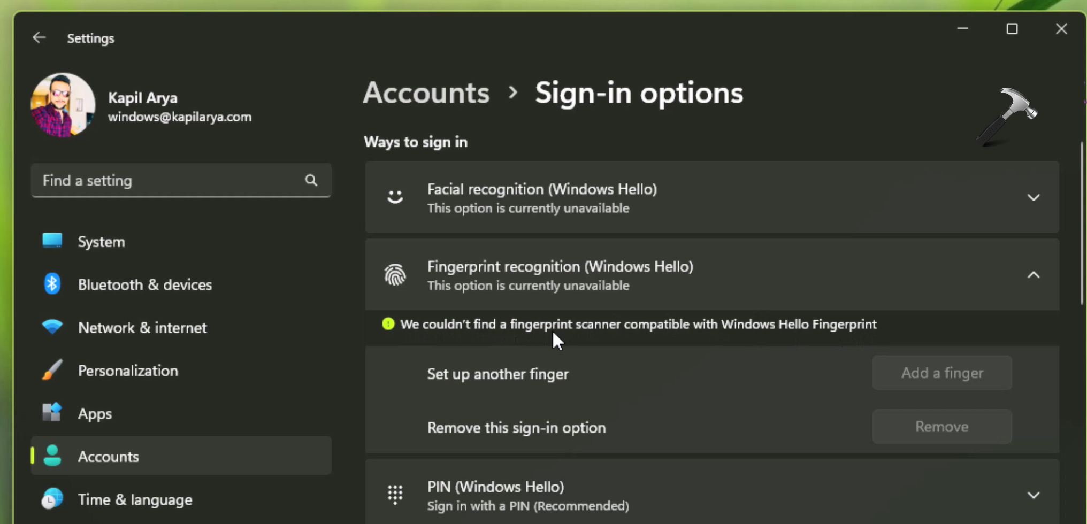Click the facial recognition smiley icon
This screenshot has height=524, width=1087.
[x=395, y=197]
